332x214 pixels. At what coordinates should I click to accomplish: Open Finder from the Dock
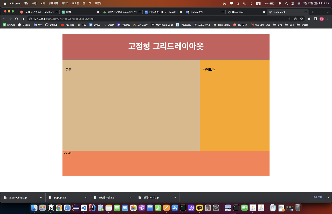click(x=34, y=208)
